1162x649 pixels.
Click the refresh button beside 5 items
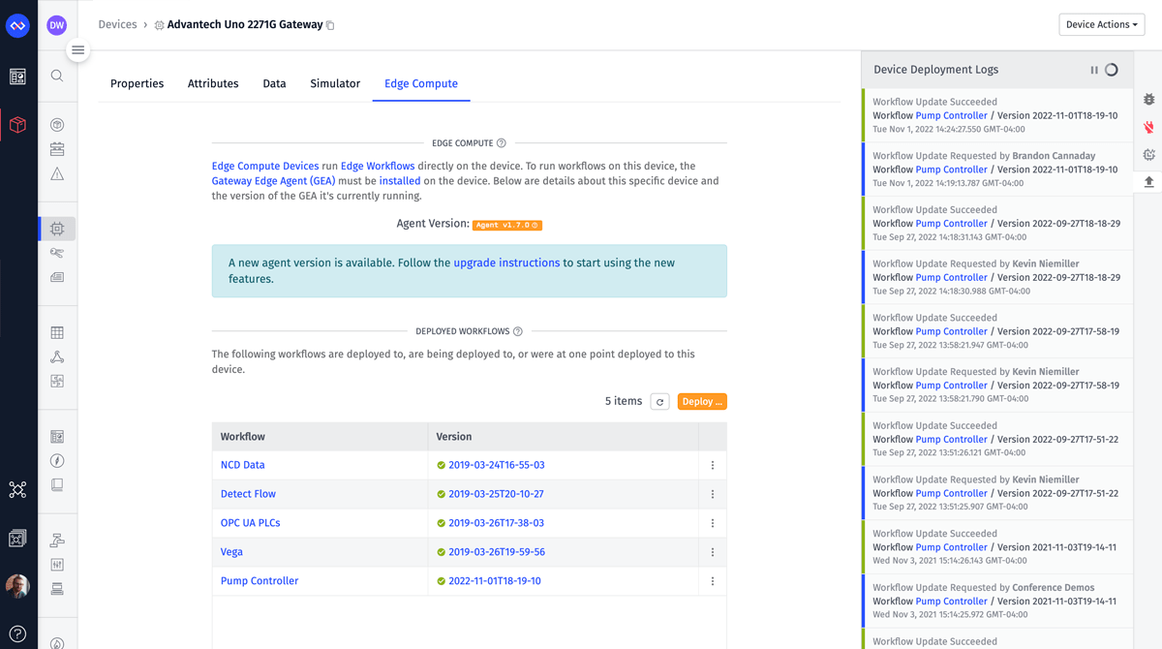pyautogui.click(x=659, y=402)
